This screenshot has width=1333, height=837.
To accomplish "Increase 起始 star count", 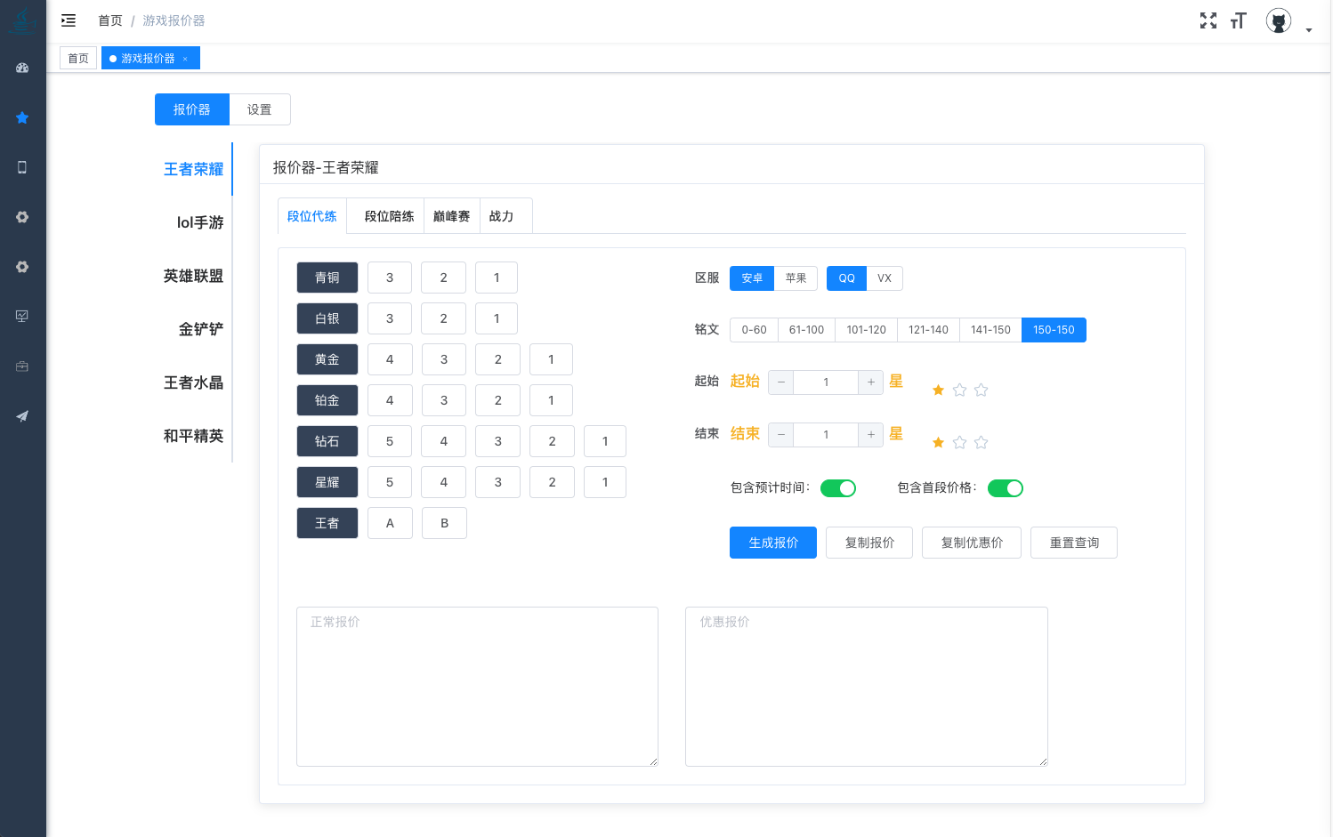I will (x=871, y=382).
